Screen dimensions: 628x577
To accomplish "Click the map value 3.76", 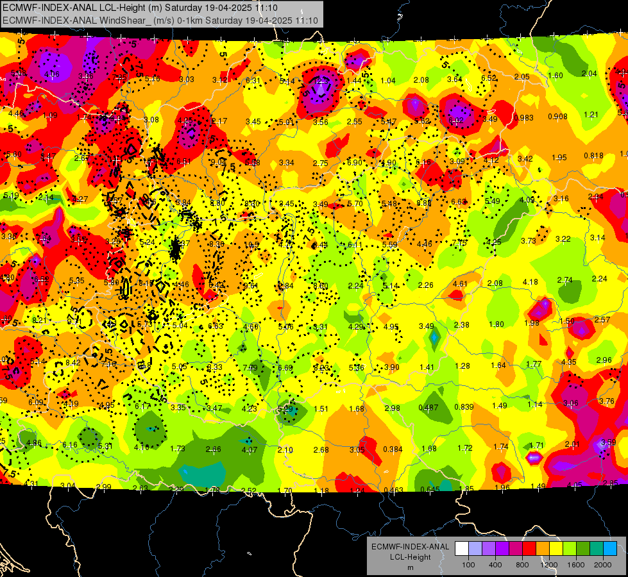I will click(606, 401).
